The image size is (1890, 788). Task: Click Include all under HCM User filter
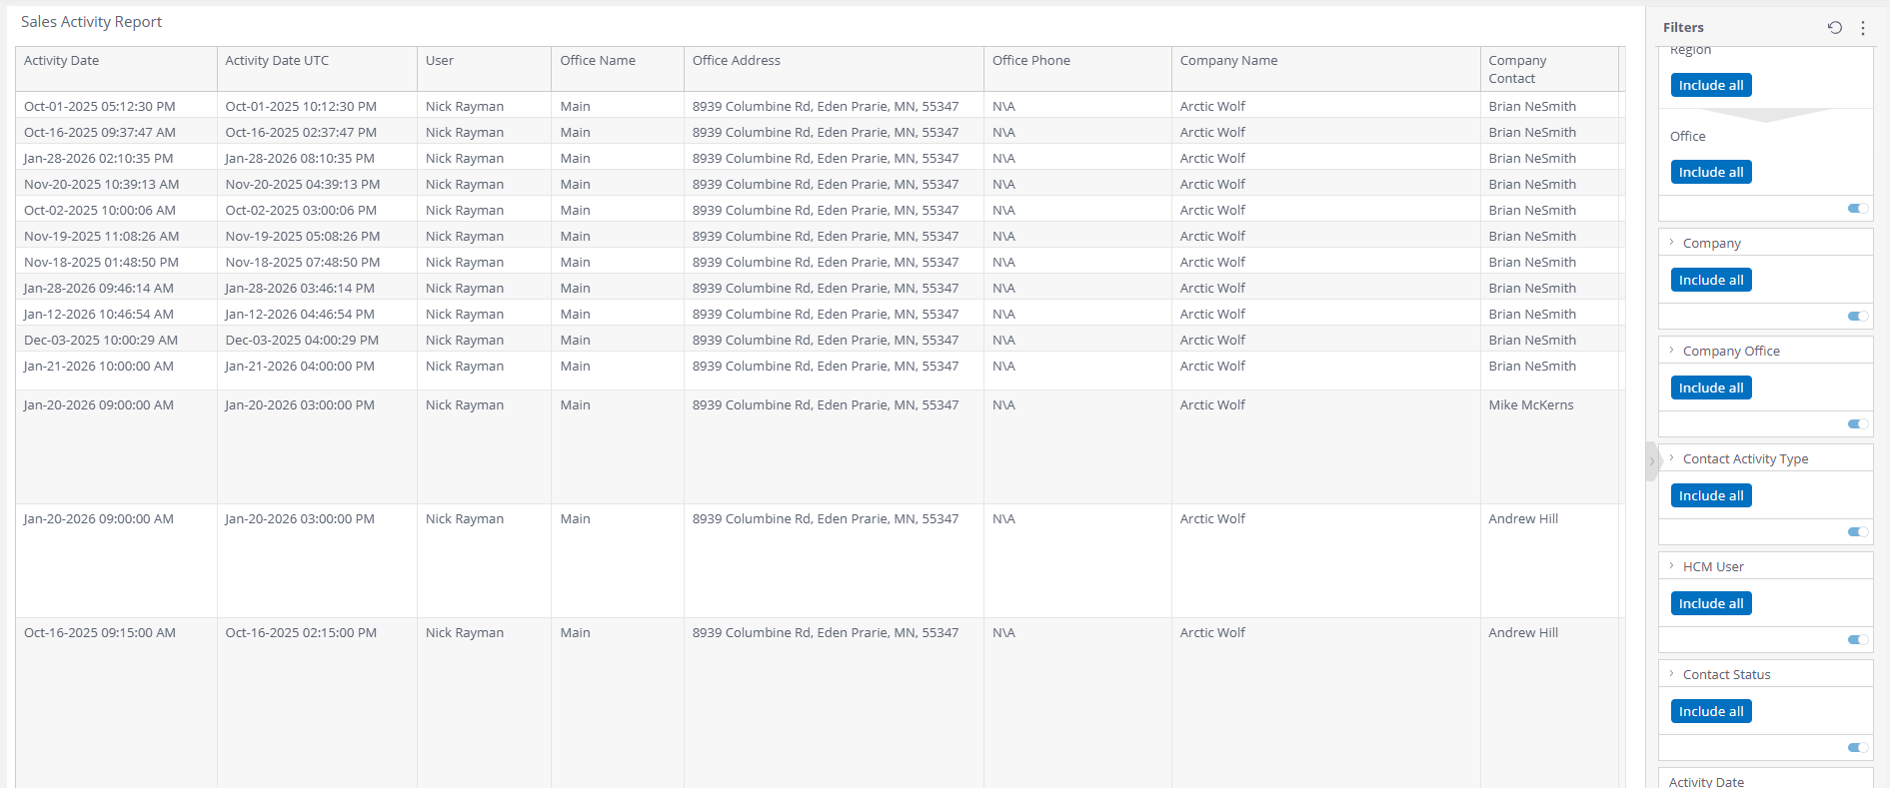pos(1711,603)
